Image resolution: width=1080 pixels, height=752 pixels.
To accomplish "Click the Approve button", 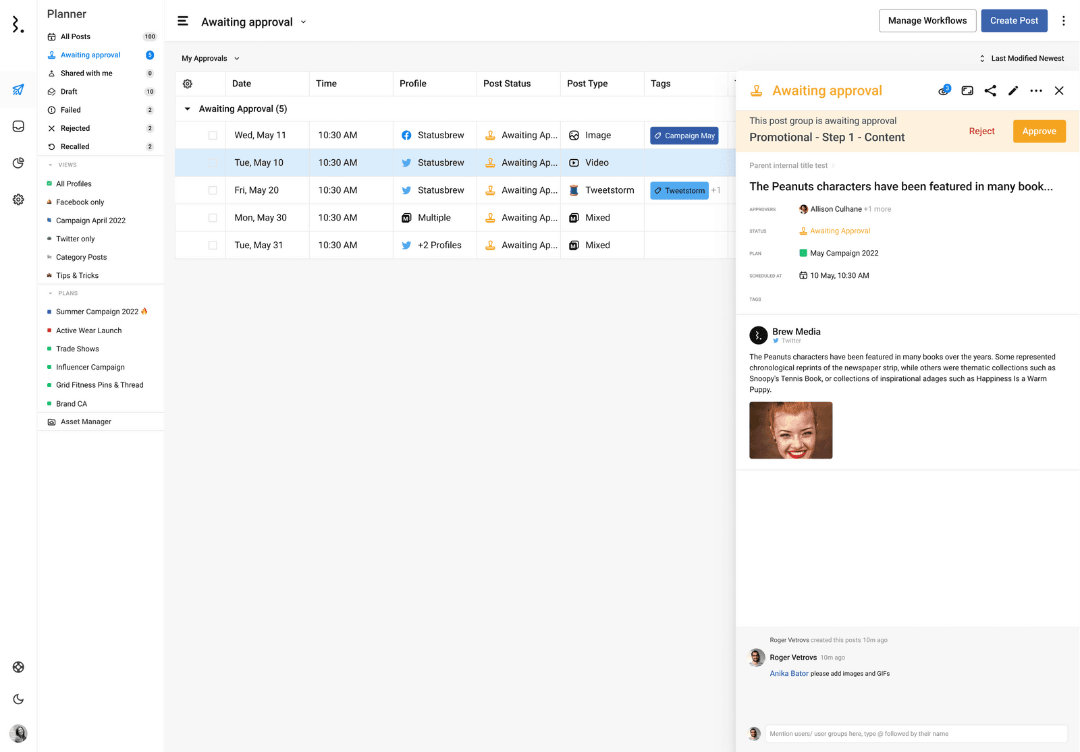I will click(1039, 132).
